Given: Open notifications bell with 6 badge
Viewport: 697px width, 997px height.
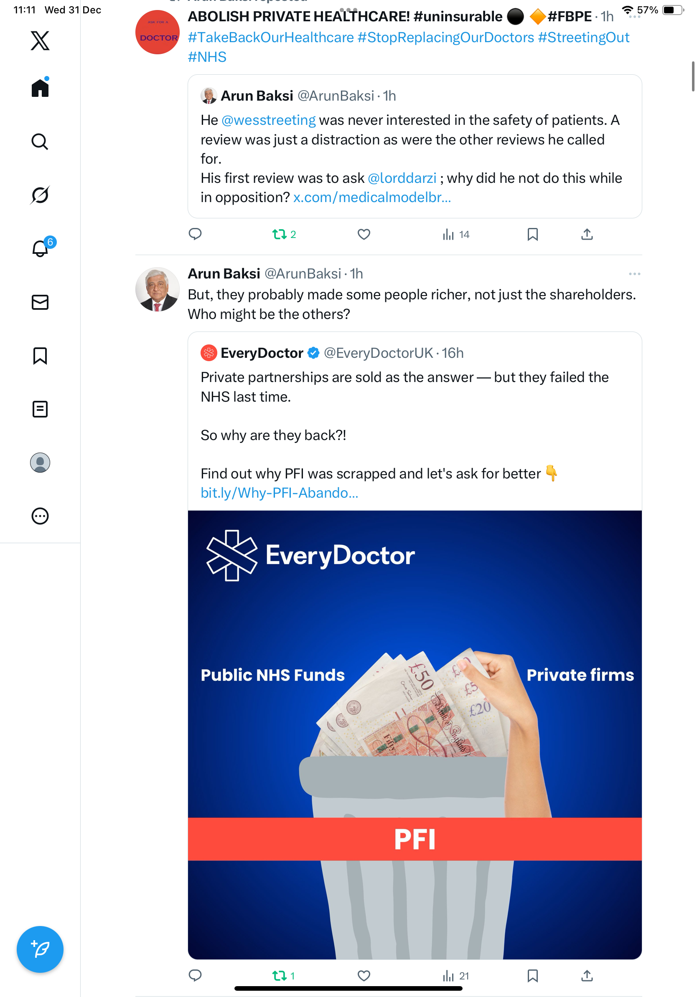Looking at the screenshot, I should tap(41, 248).
